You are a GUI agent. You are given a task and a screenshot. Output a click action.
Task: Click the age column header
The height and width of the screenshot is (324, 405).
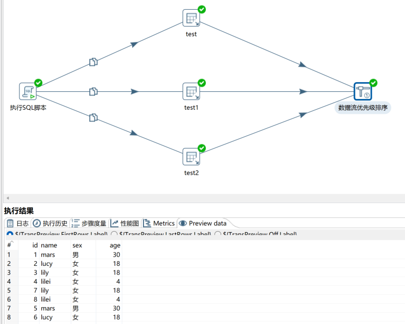[x=115, y=245]
